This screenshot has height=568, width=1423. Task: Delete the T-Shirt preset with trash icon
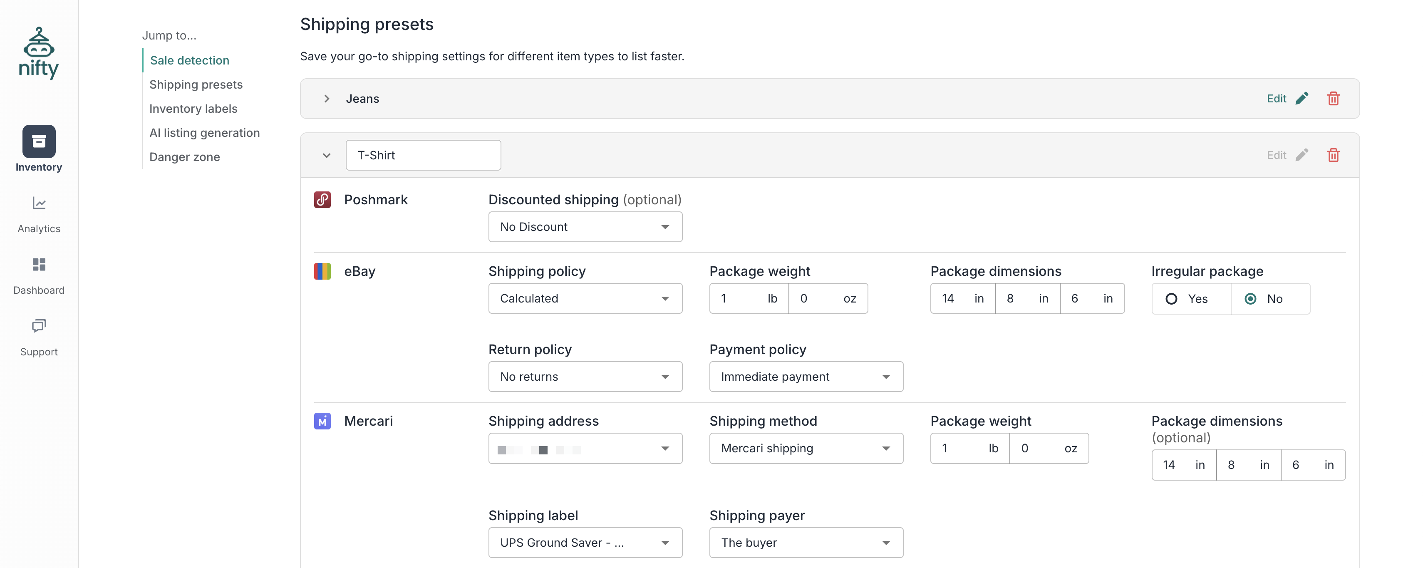pyautogui.click(x=1333, y=155)
